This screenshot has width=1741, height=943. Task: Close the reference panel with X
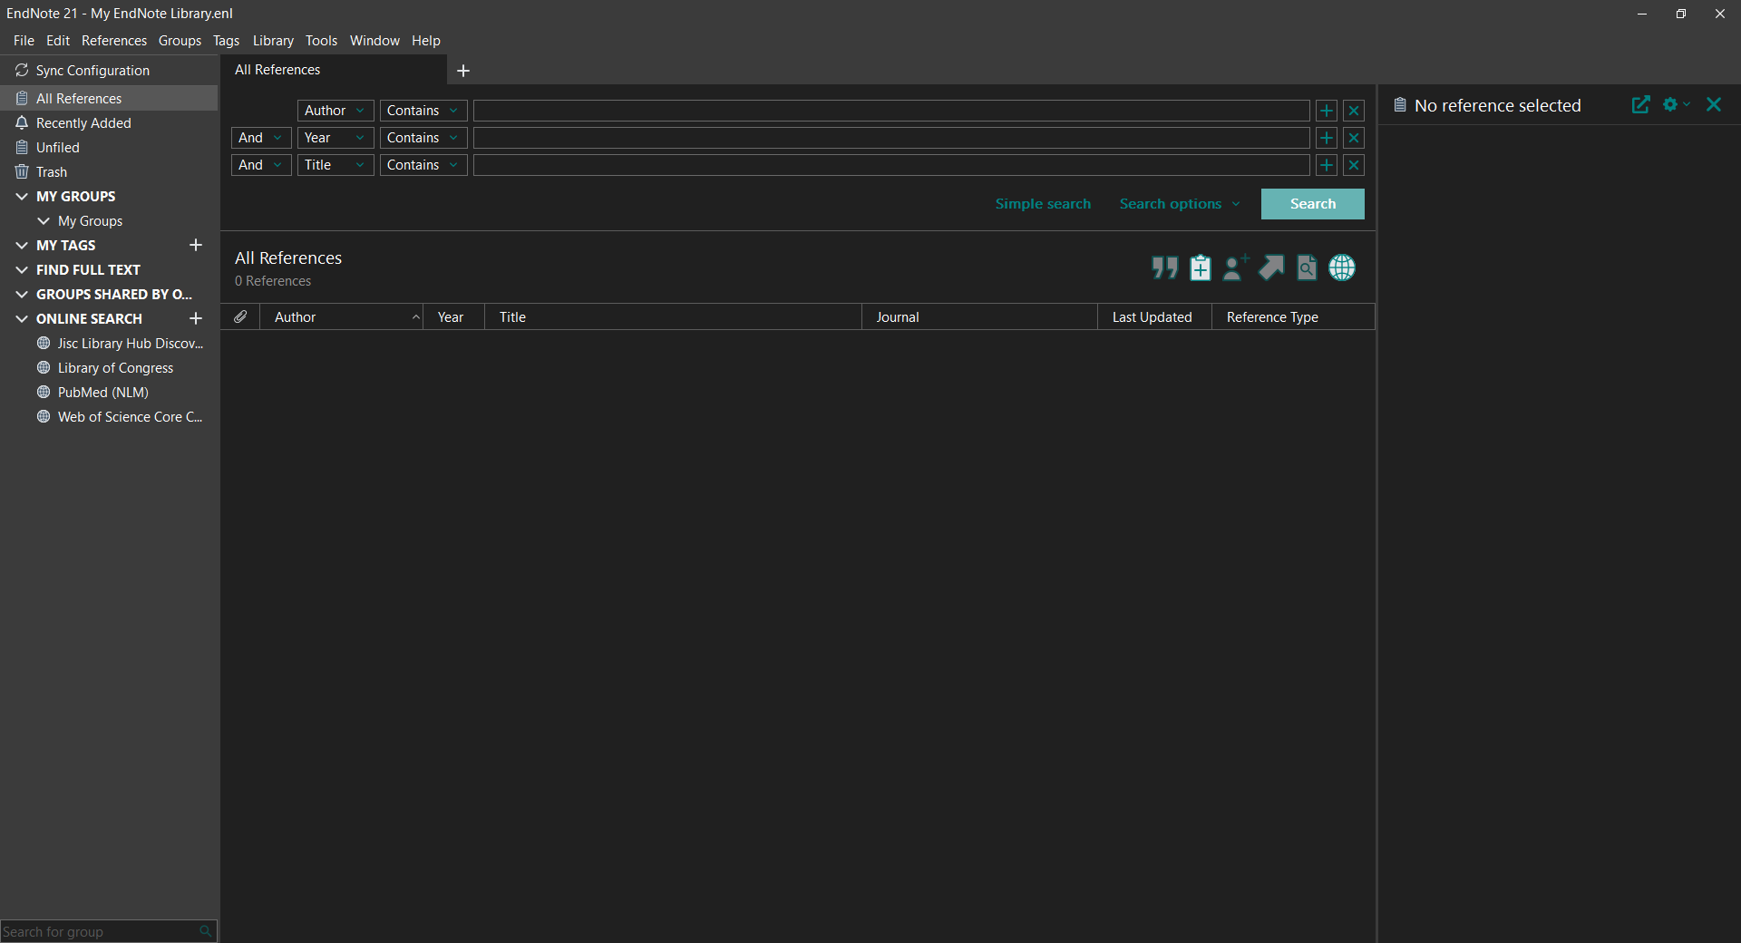[x=1714, y=105]
